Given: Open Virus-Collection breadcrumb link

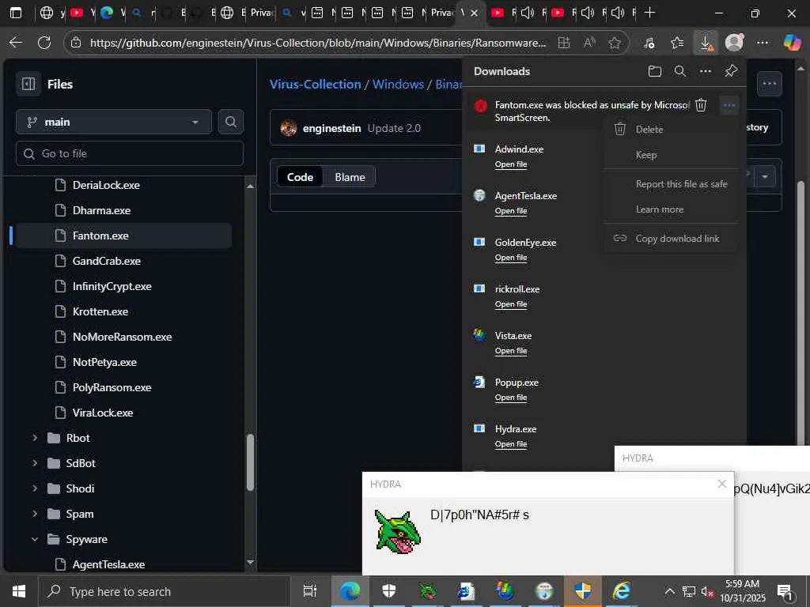Looking at the screenshot, I should click(x=315, y=84).
